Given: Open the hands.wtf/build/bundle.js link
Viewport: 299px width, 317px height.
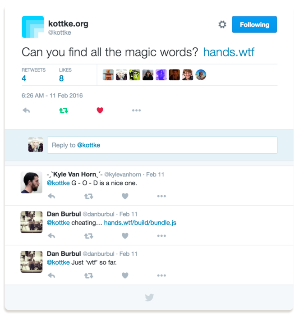Looking at the screenshot, I should [x=140, y=223].
